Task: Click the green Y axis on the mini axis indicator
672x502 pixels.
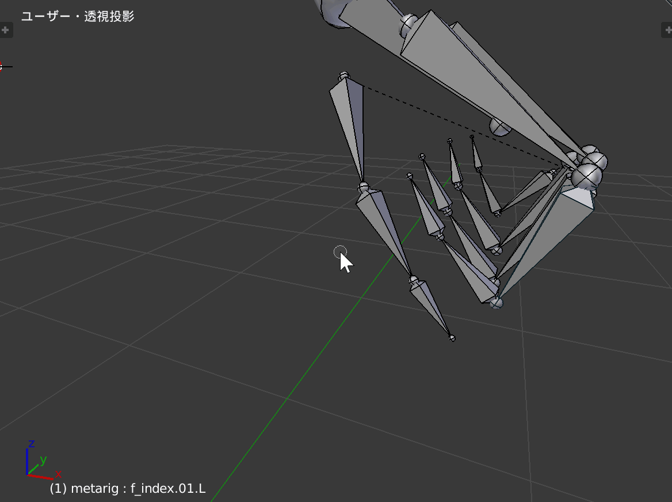Action: coord(43,460)
